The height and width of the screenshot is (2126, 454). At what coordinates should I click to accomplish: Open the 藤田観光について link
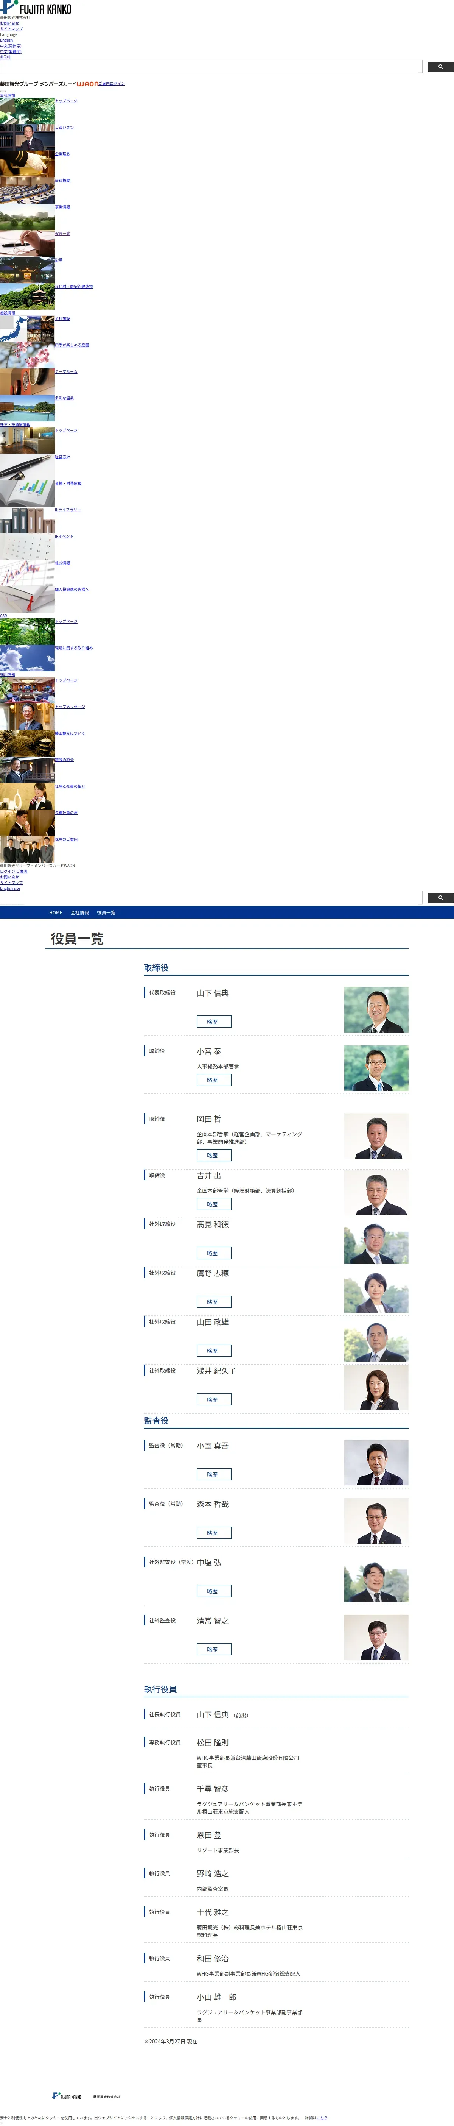[x=70, y=733]
